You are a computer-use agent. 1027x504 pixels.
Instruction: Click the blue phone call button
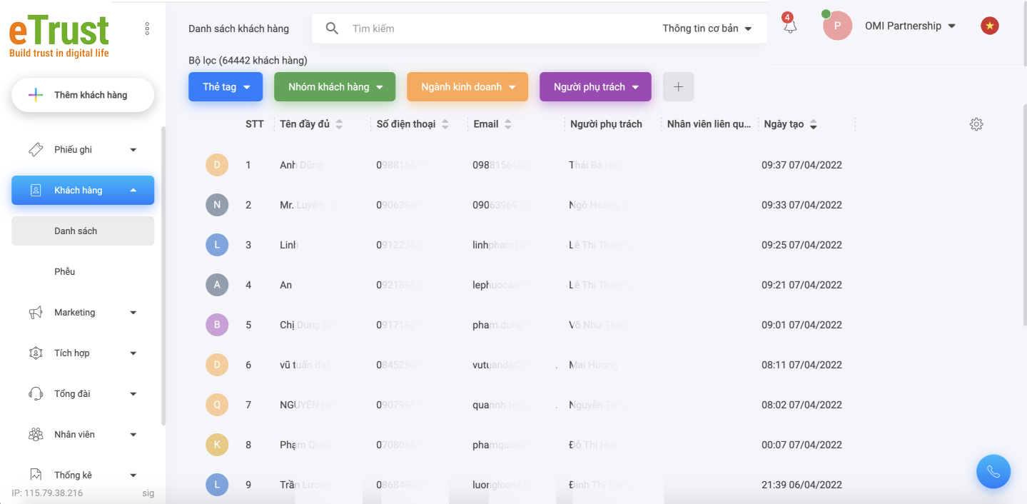[993, 472]
